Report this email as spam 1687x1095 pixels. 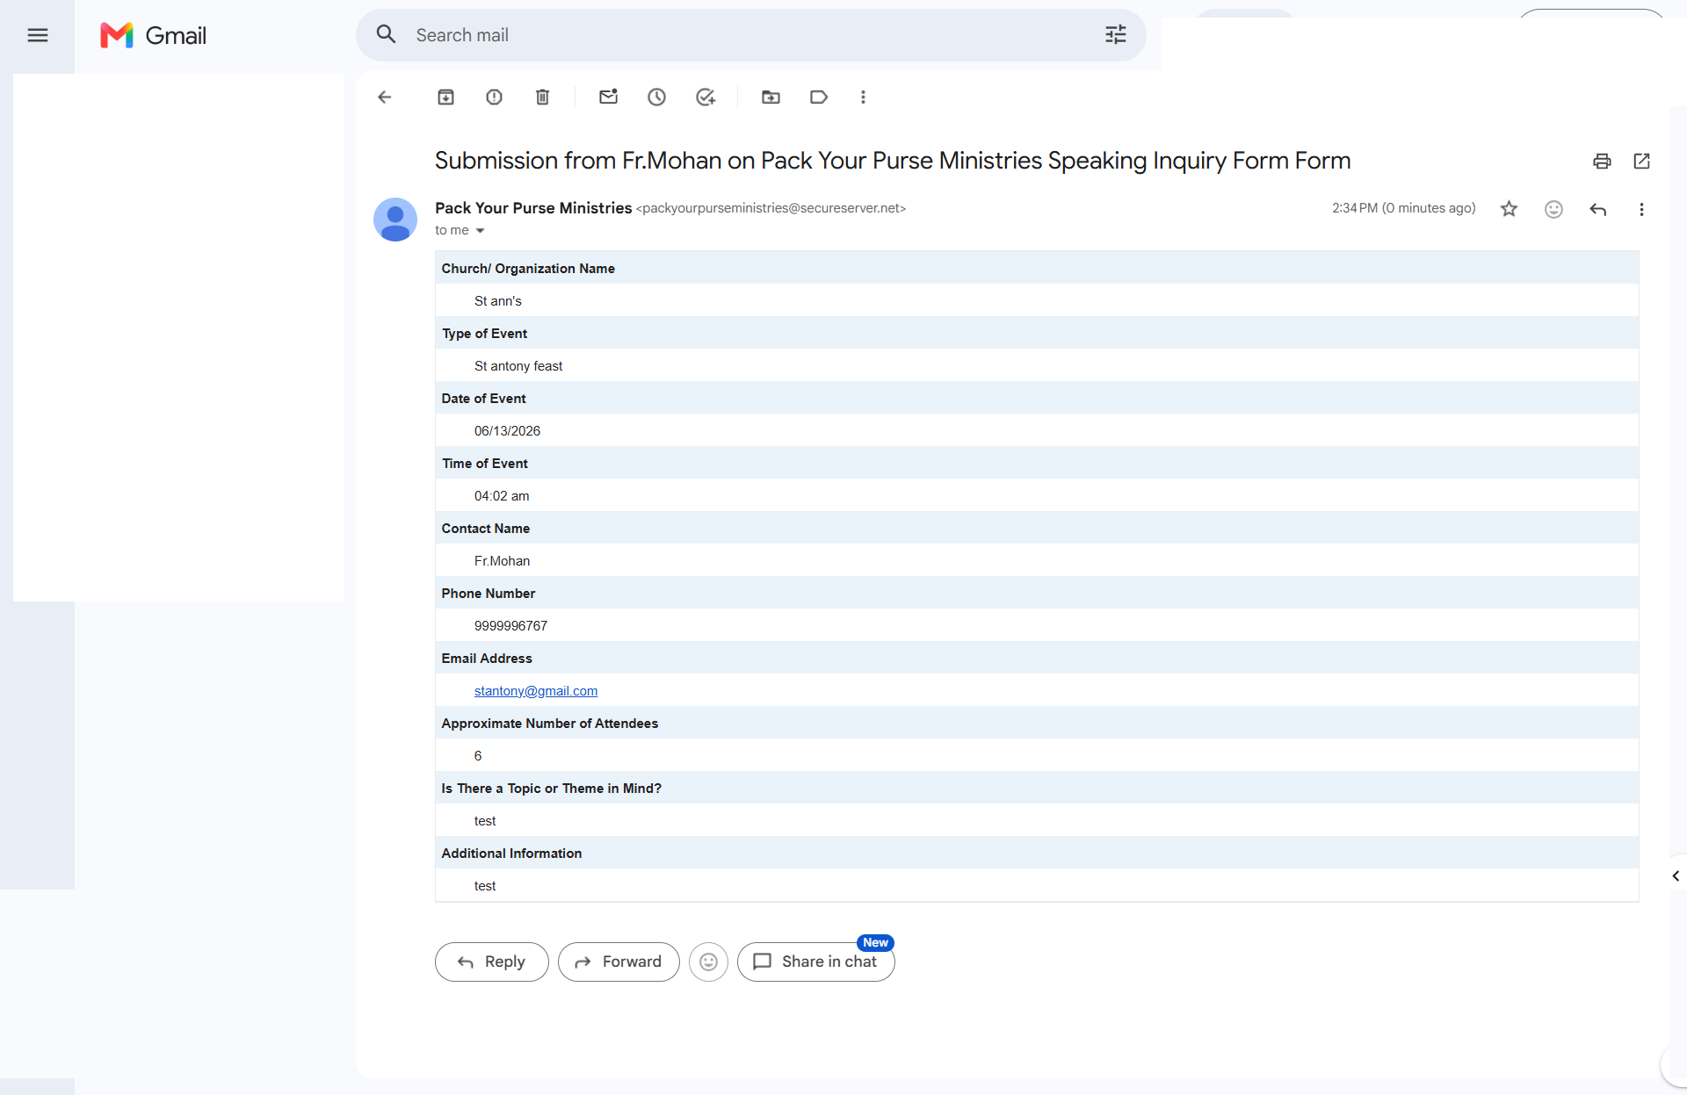tap(494, 97)
